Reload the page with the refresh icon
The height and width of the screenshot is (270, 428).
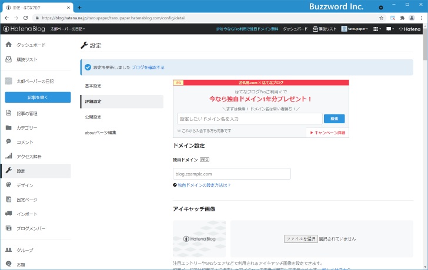coord(25,18)
